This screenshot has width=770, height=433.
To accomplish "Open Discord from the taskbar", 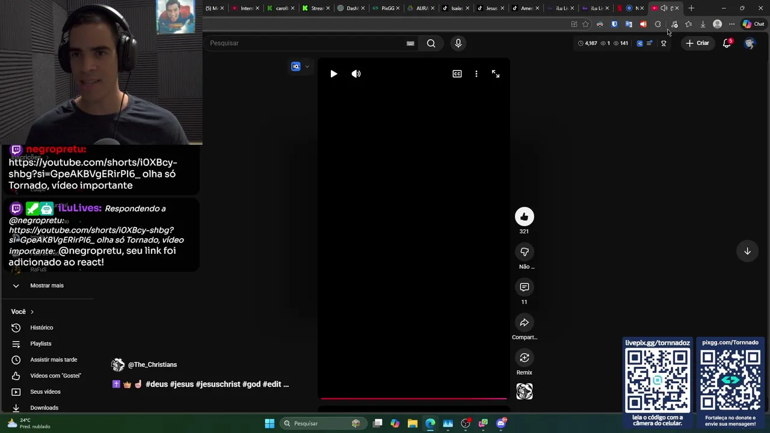I will pyautogui.click(x=501, y=423).
